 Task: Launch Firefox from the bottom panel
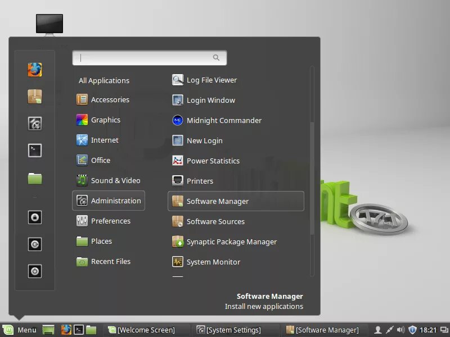click(66, 330)
